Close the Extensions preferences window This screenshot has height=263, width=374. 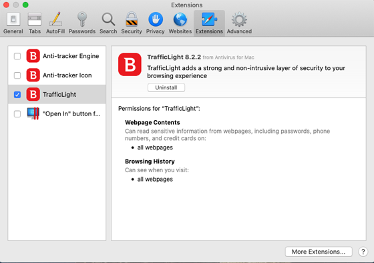click(x=6, y=5)
